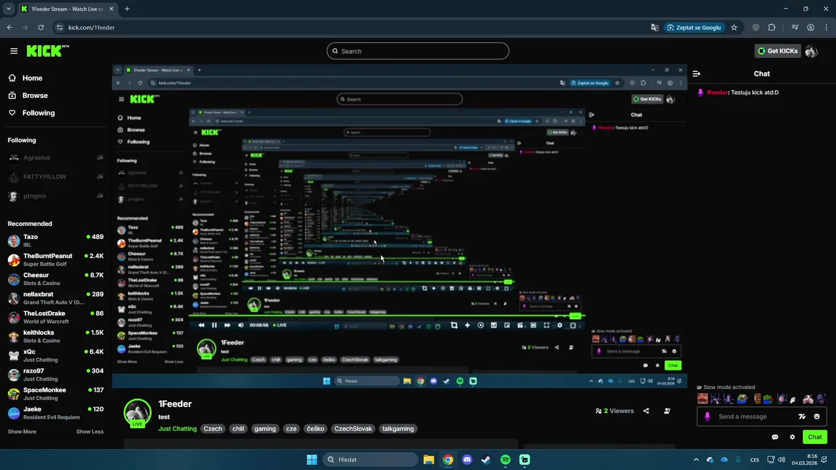Open the Just Chatting category link
This screenshot has height=470, width=836.
coord(177,429)
